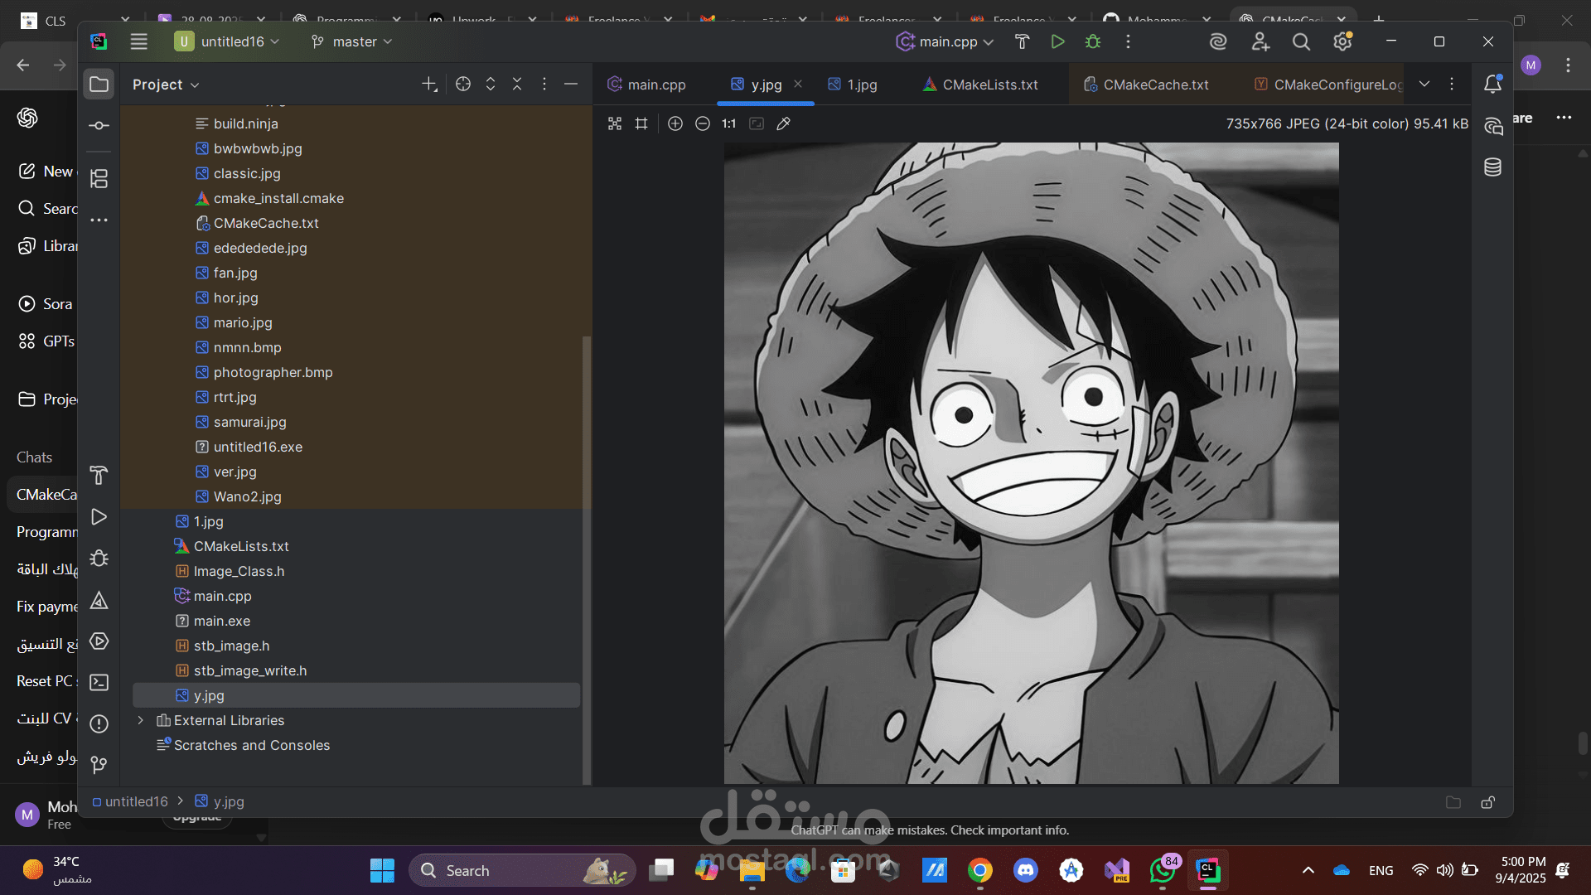The height and width of the screenshot is (895, 1591).
Task: Add new file with the plus in Project panel
Action: 428,84
